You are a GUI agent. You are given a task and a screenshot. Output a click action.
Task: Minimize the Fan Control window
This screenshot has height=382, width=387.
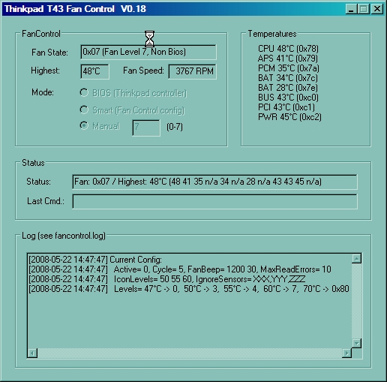point(351,9)
